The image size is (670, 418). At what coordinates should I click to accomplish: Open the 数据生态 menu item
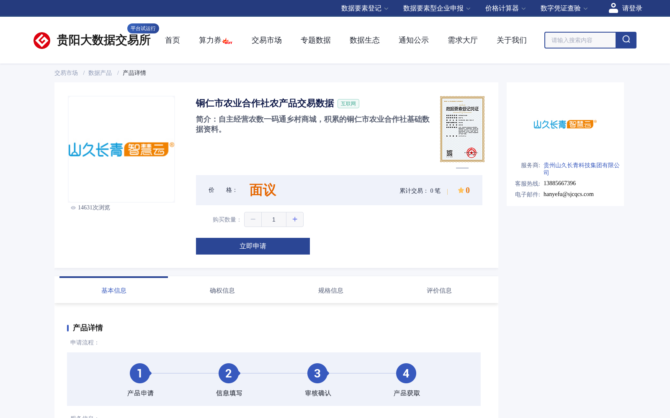point(365,40)
